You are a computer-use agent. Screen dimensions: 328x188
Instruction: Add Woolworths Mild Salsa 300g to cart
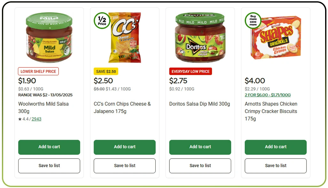[x=49, y=147]
